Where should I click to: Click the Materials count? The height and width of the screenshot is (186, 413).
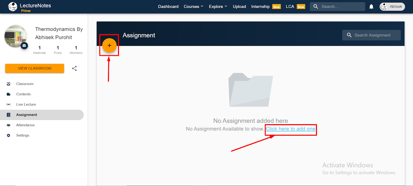[39, 50]
